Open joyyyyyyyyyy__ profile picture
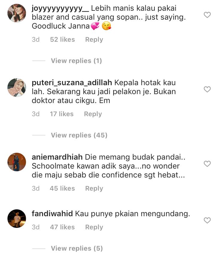This screenshot has width=224, height=260. coord(17,13)
